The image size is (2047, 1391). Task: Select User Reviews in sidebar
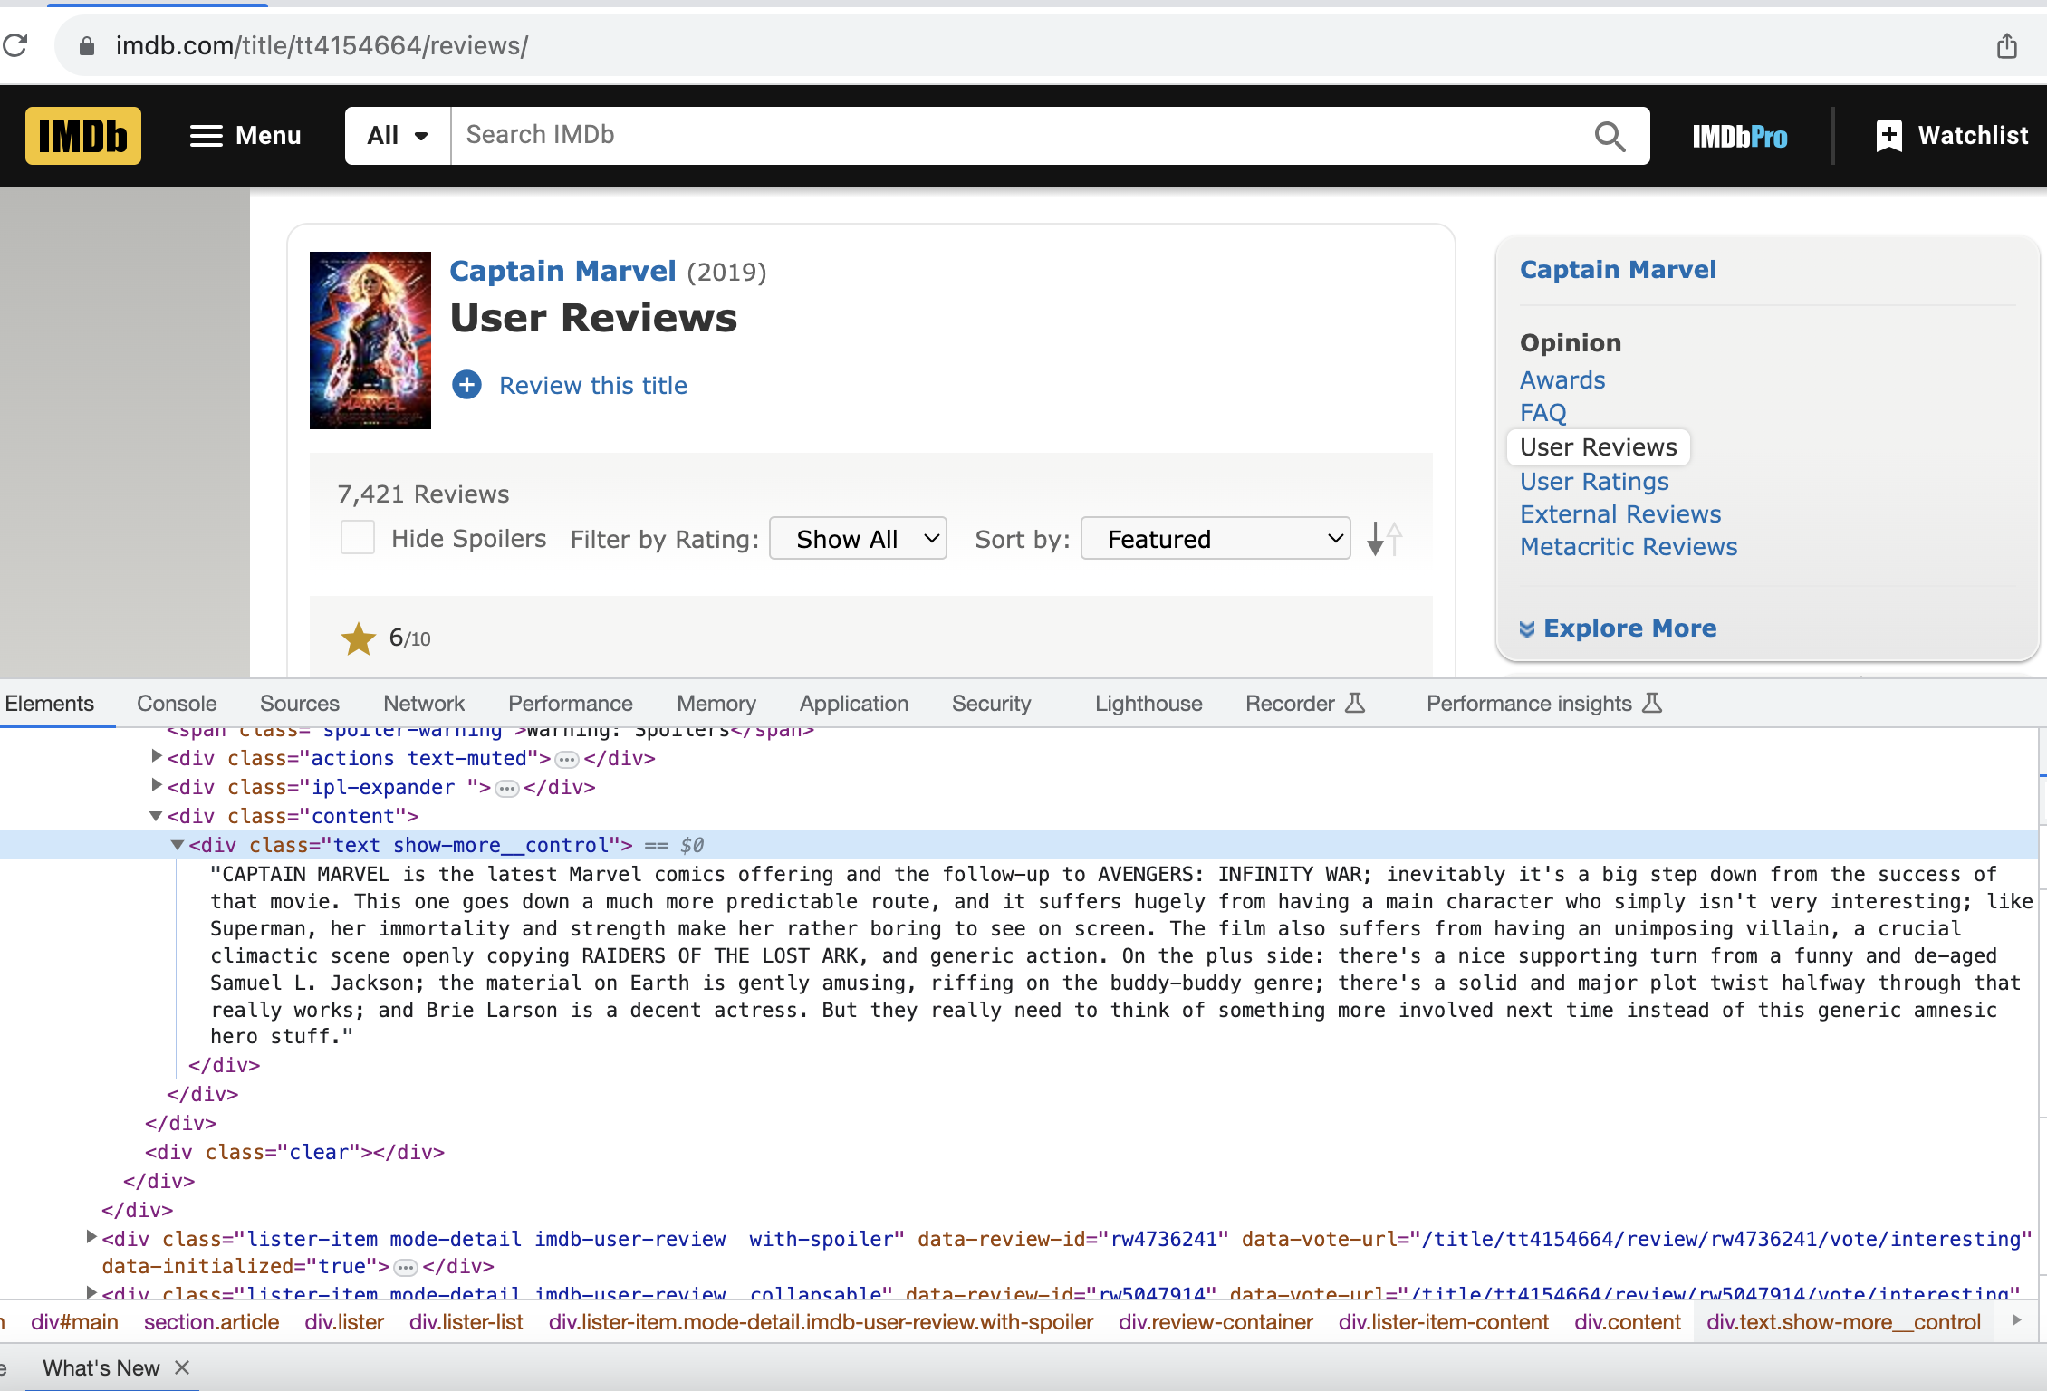click(1599, 447)
